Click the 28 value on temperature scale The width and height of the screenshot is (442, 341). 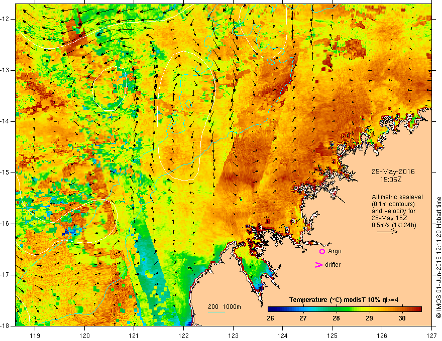click(x=336, y=318)
